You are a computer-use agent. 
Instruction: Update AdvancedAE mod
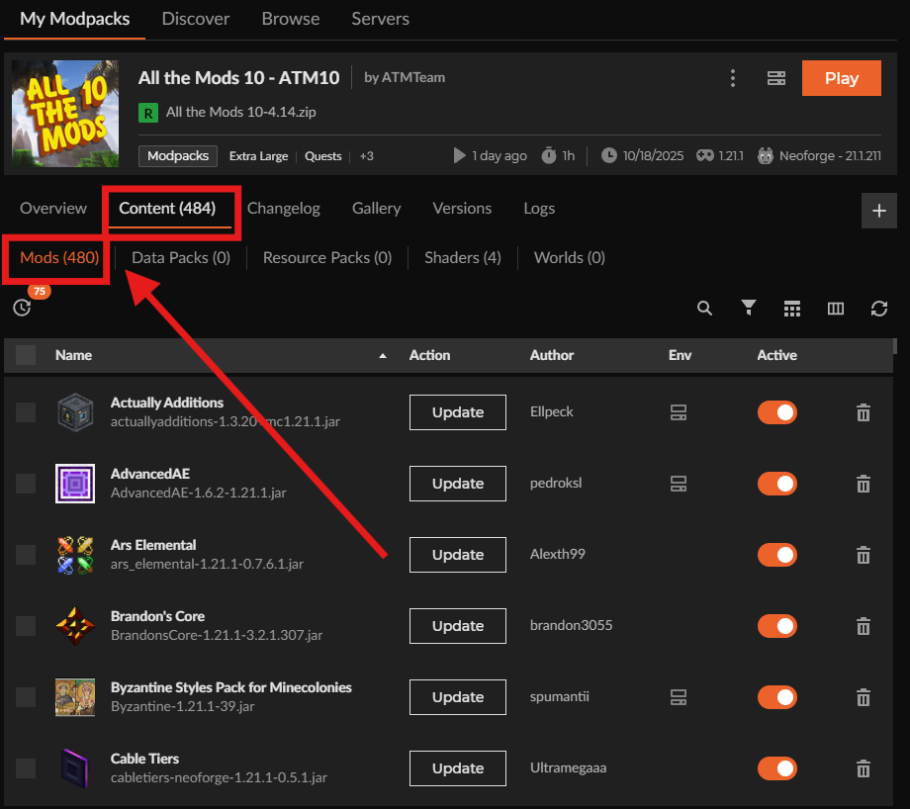click(457, 484)
